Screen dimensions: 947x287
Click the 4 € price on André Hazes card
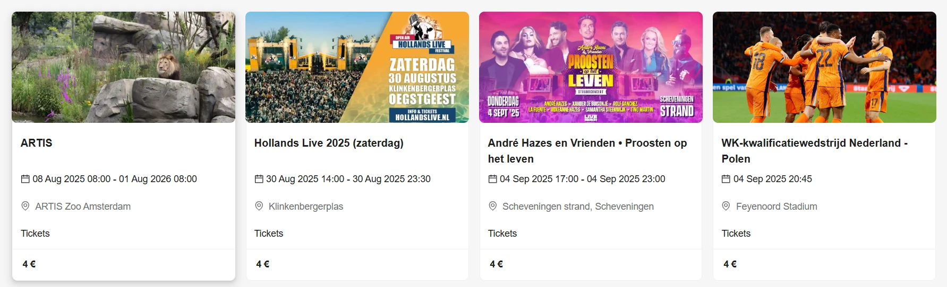(496, 264)
